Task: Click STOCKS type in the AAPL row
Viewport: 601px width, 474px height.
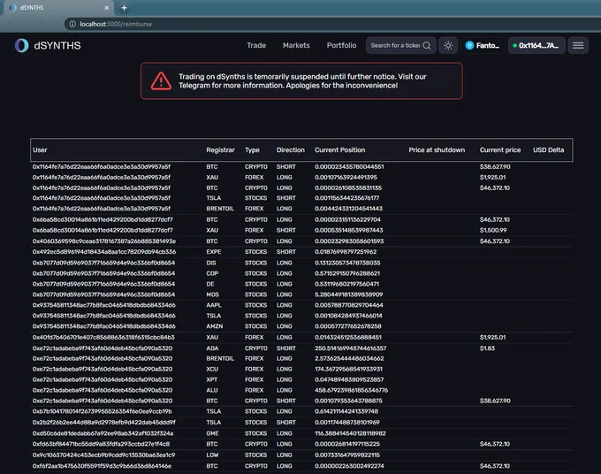Action: 255,305
